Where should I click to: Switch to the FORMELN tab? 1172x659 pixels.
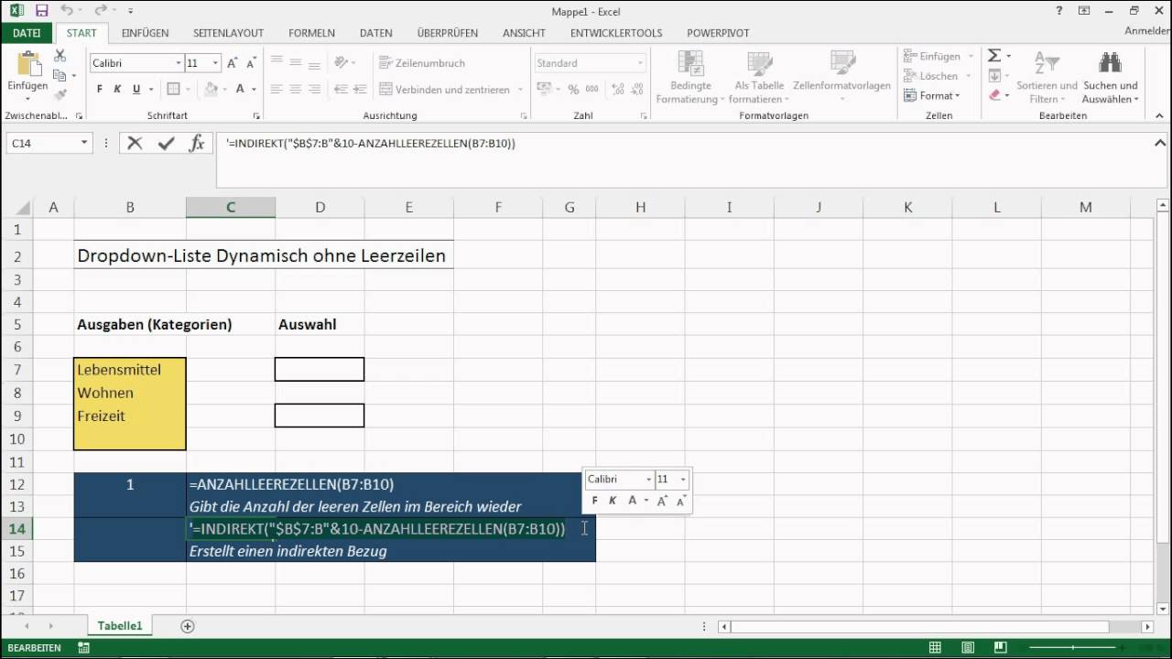311,33
